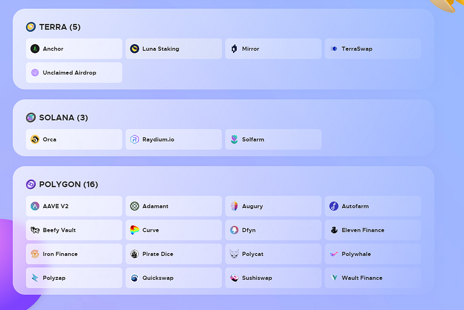Open the Augury card
The image size is (464, 310).
(x=273, y=206)
